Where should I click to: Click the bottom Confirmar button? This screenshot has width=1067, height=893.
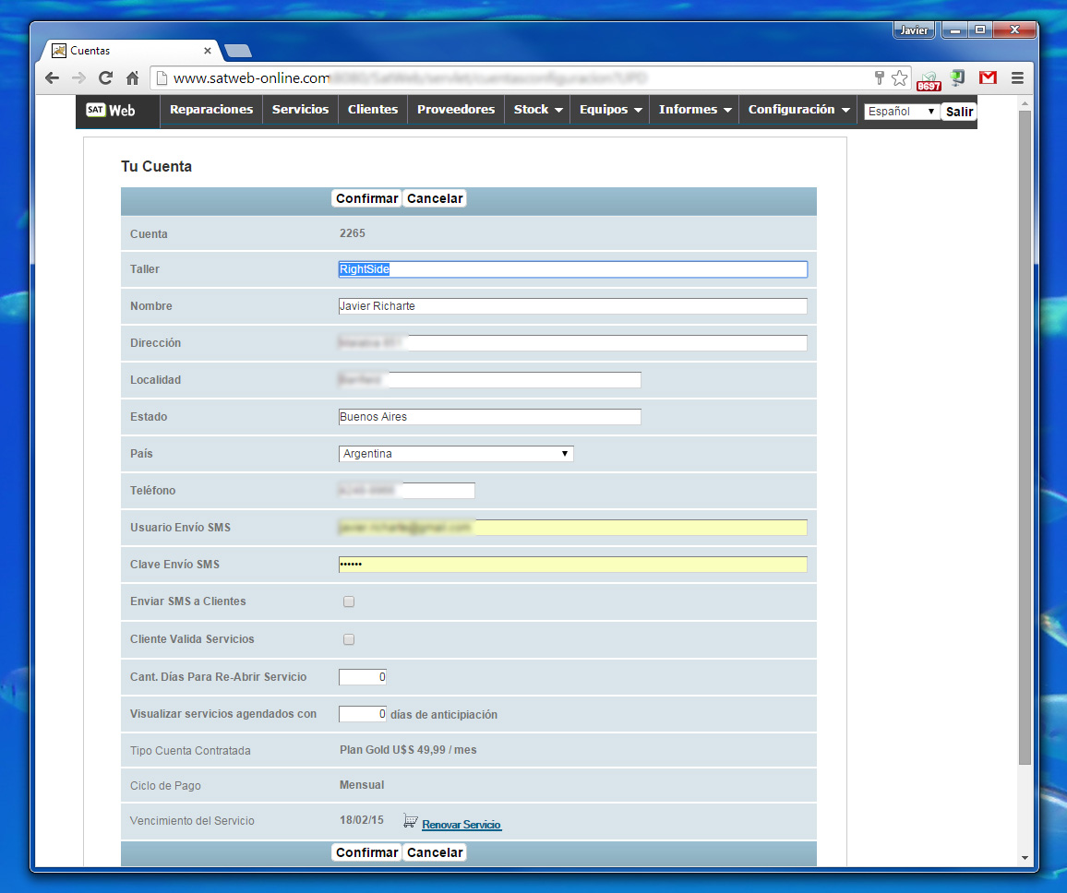[366, 853]
